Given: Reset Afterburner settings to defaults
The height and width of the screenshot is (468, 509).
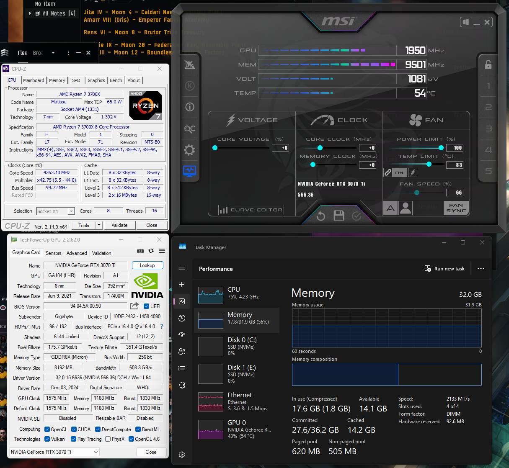Looking at the screenshot, I should pos(321,216).
